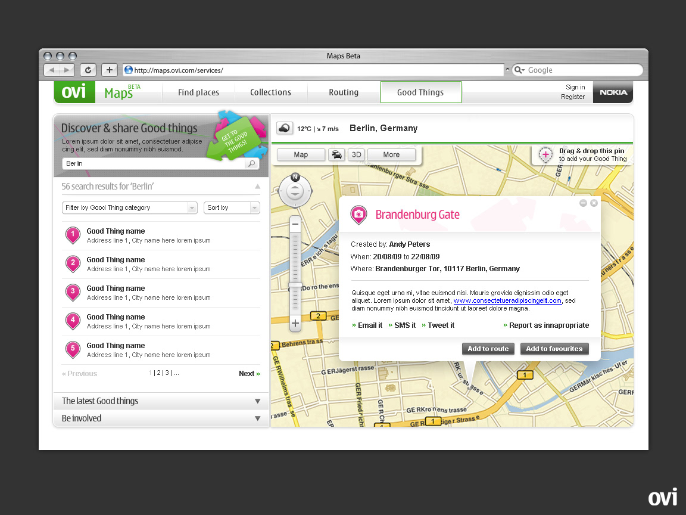Go to results page 3
686x515 pixels.
167,373
